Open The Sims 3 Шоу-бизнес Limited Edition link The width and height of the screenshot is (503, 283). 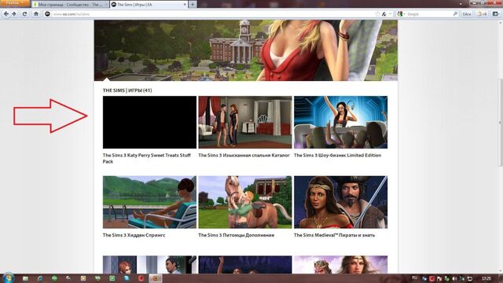tap(337, 156)
